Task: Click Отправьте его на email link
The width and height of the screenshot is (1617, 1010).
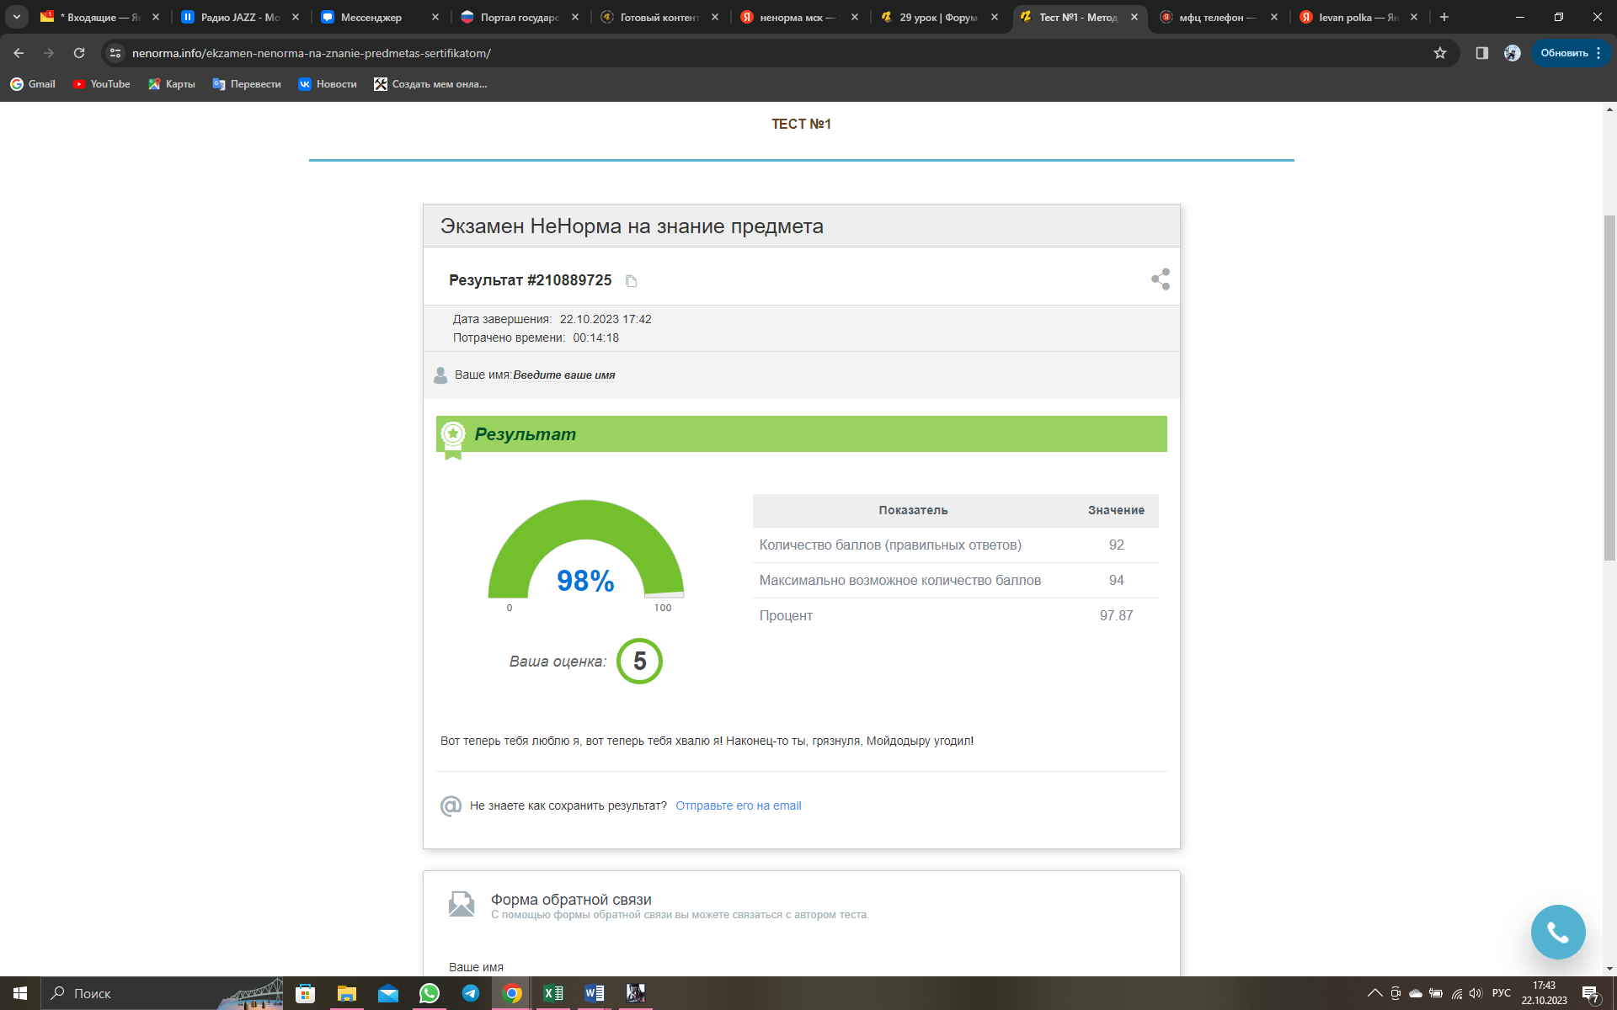Action: (738, 805)
